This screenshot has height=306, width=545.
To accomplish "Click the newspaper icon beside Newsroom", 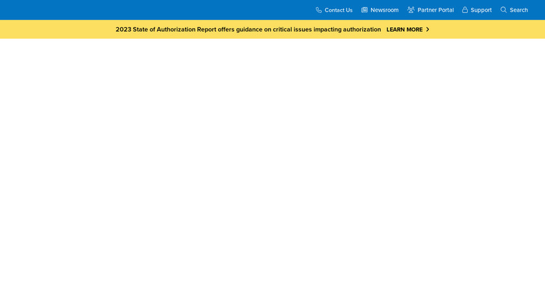I will click(364, 10).
